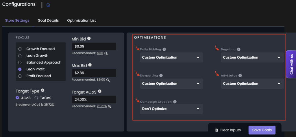Image resolution: width=296 pixels, height=137 pixels.
Task: Click the Daily Bidding info icon
Action: pyautogui.click(x=164, y=50)
